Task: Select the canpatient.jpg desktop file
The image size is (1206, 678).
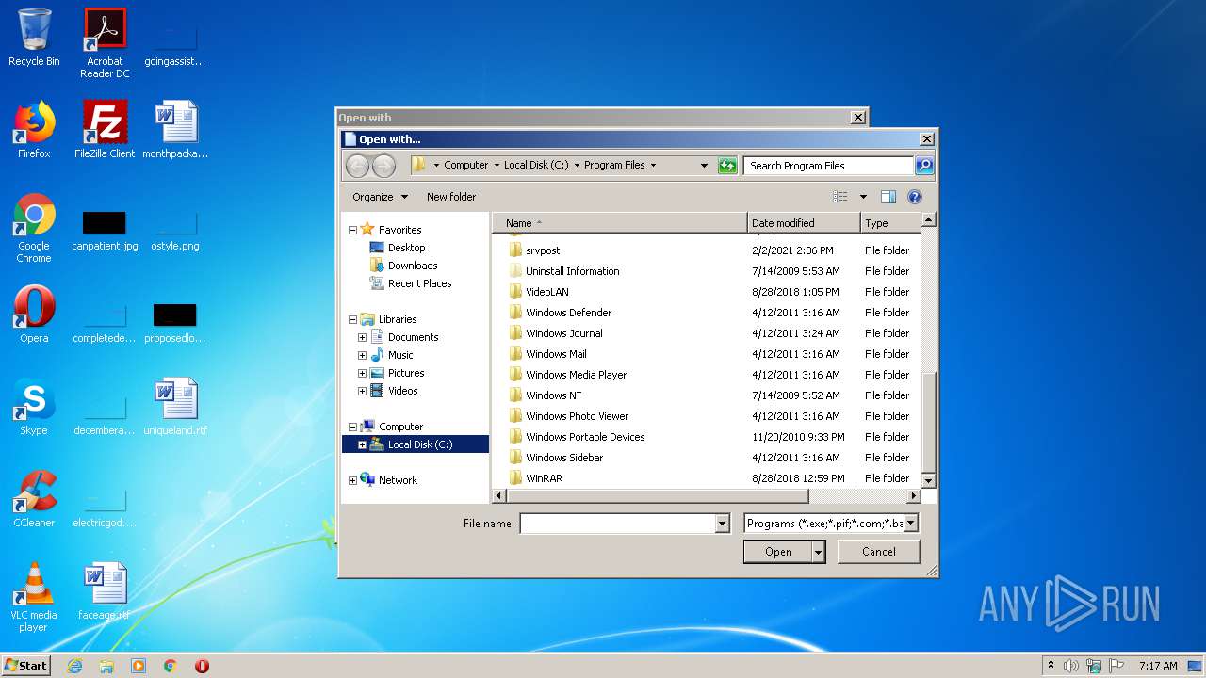Action: pos(105,232)
